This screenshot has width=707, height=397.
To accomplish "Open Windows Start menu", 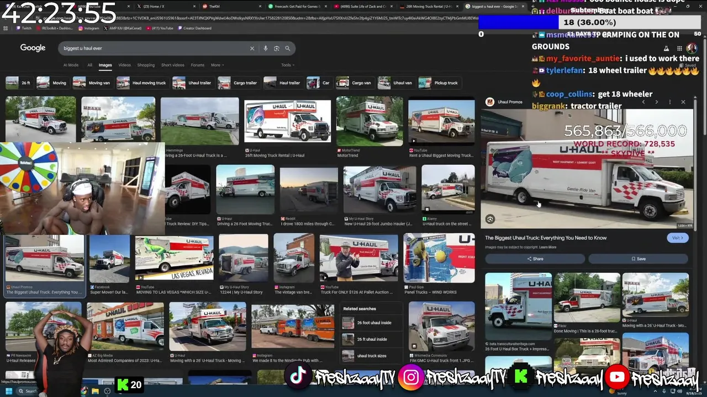I will tap(9, 391).
